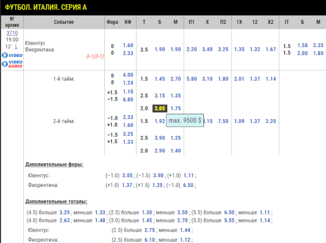Select individual total over 1.58 odds
The width and height of the screenshot is (326, 243).
[302, 45]
